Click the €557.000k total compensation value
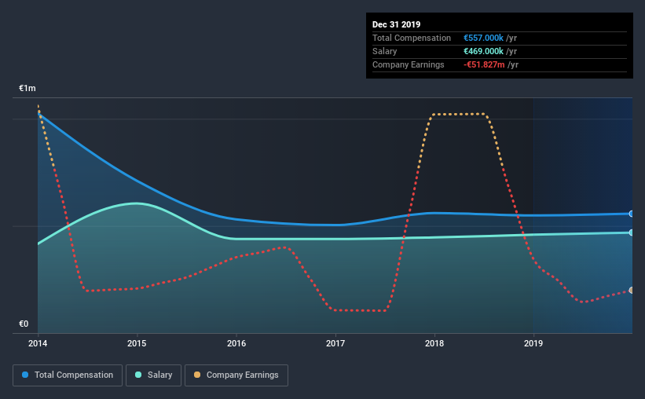Image resolution: width=645 pixels, height=399 pixels. tap(483, 38)
